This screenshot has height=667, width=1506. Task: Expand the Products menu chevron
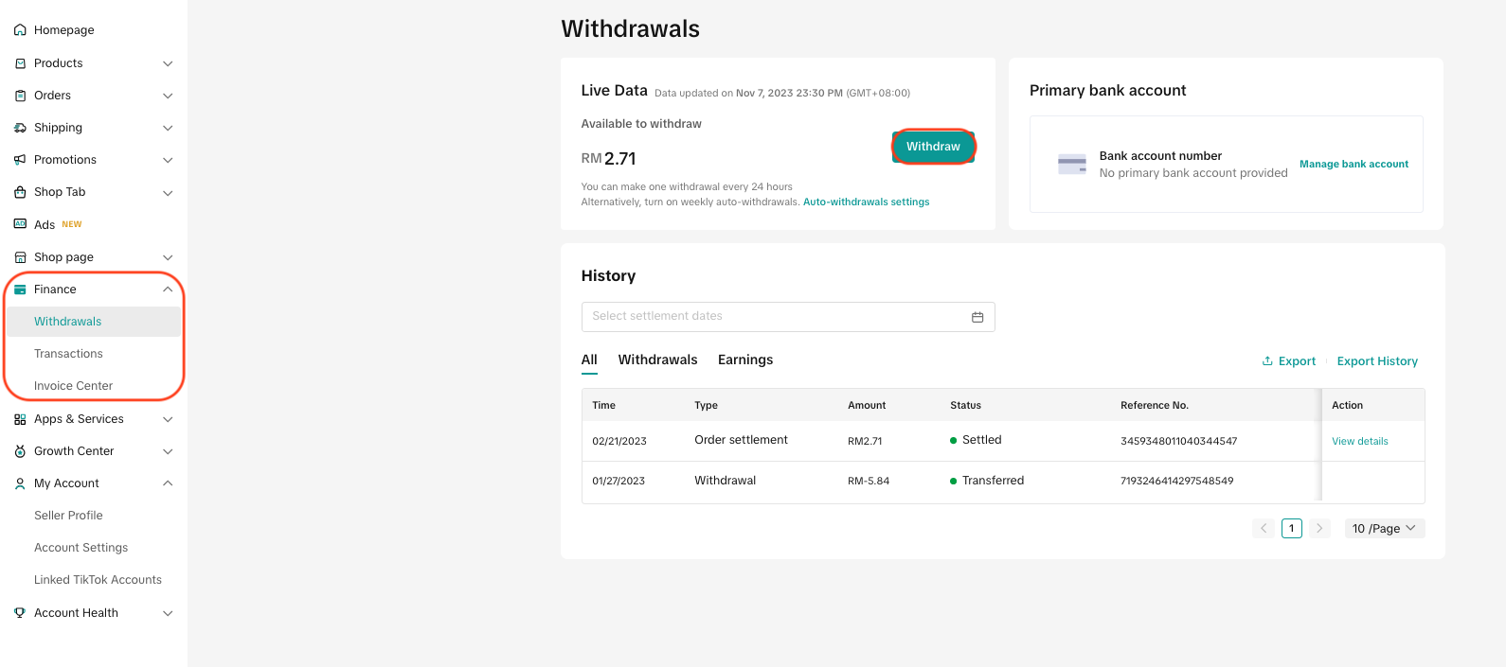(x=168, y=63)
